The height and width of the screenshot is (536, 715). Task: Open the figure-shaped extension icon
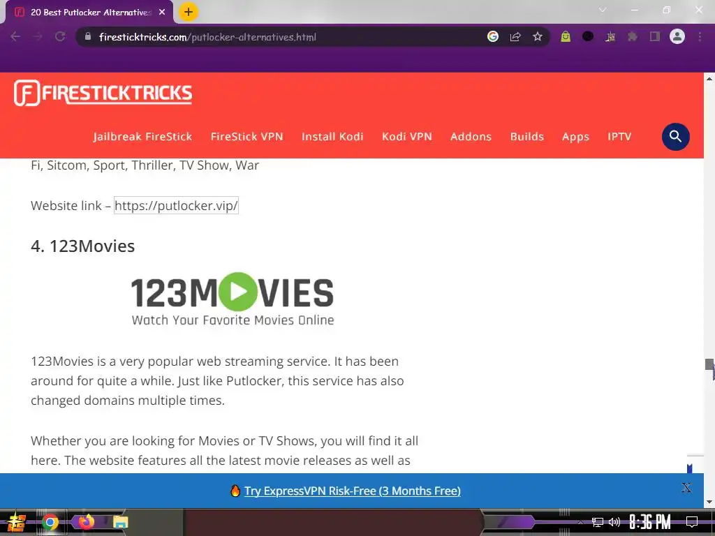[610, 36]
